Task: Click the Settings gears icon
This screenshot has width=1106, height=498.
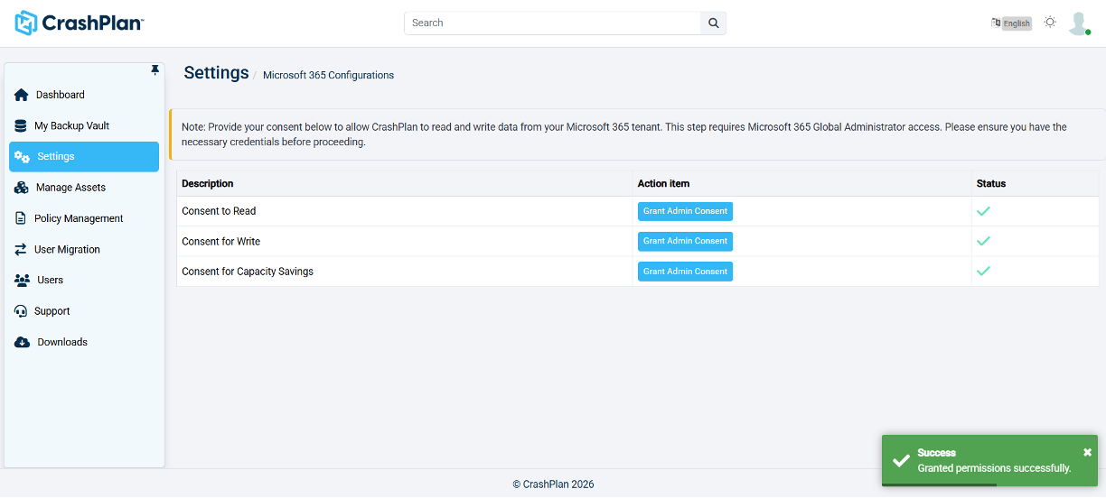Action: (23, 157)
